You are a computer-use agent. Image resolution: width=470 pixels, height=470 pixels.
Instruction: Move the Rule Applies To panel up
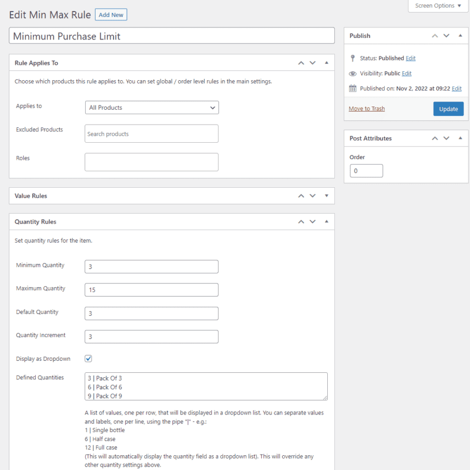(x=301, y=63)
